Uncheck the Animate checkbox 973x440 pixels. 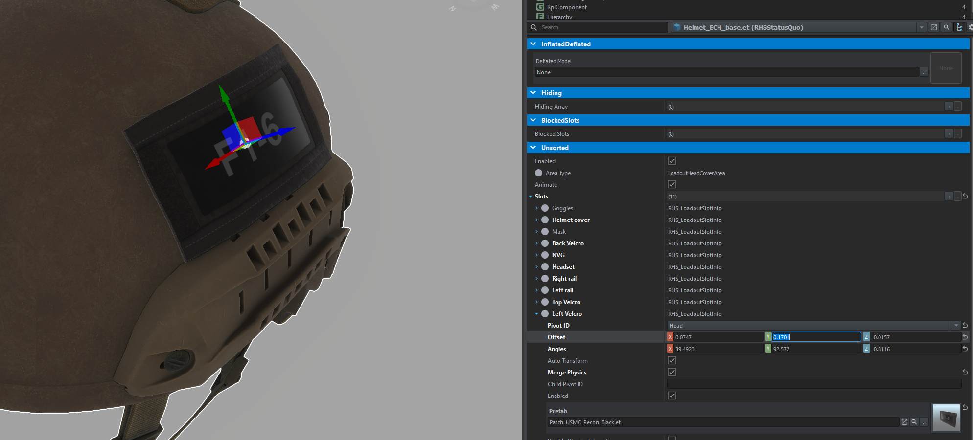coord(672,185)
